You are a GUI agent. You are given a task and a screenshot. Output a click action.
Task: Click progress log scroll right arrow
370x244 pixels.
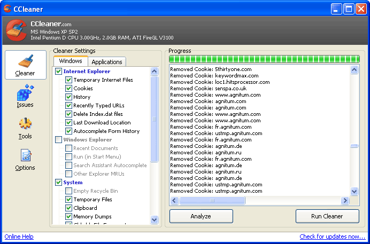tap(345, 200)
